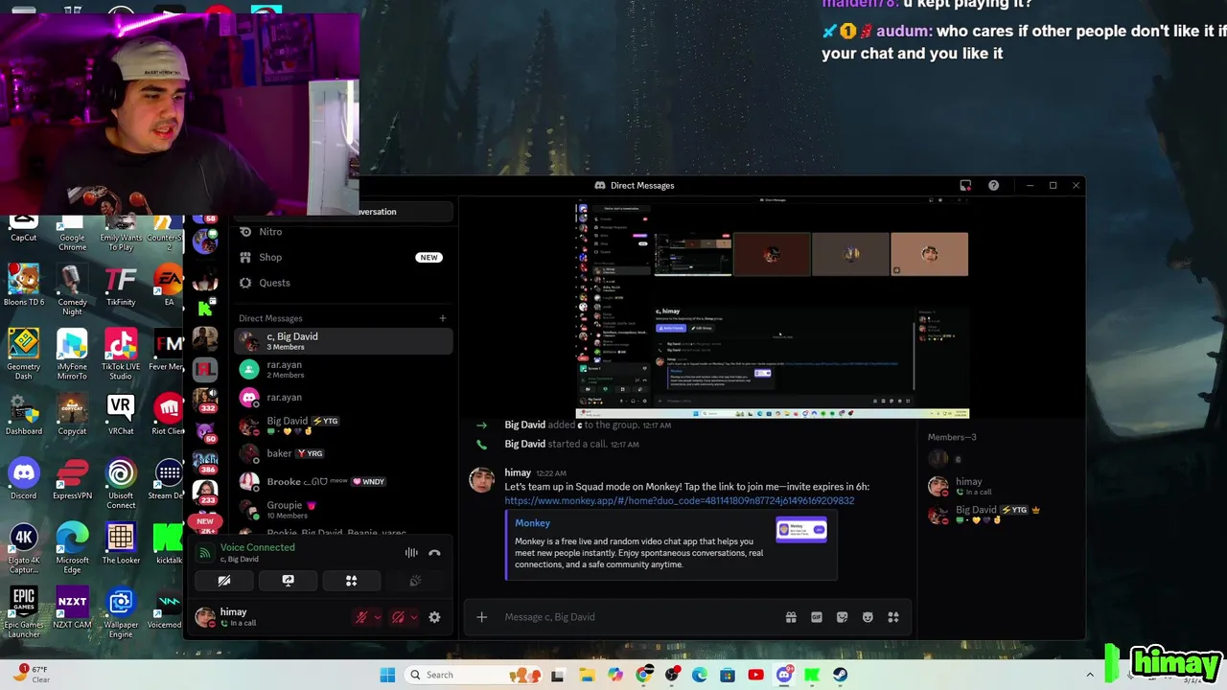Show hidden system tray icons

pyautogui.click(x=1090, y=675)
